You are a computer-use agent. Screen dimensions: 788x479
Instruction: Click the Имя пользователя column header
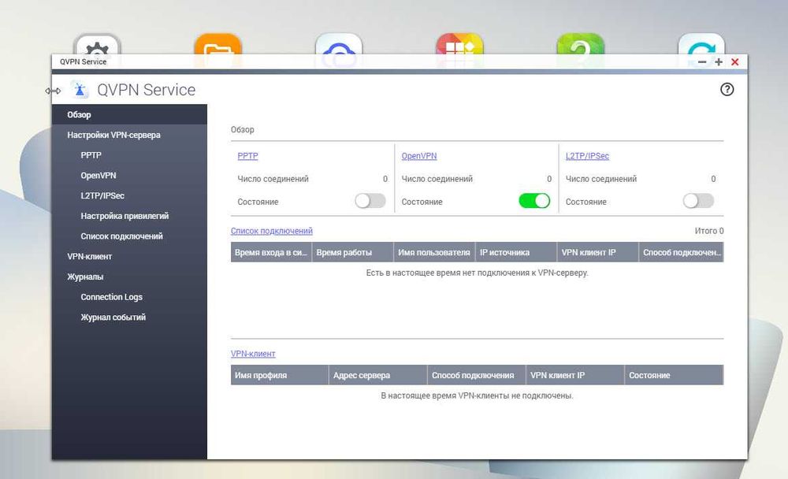[x=435, y=252]
